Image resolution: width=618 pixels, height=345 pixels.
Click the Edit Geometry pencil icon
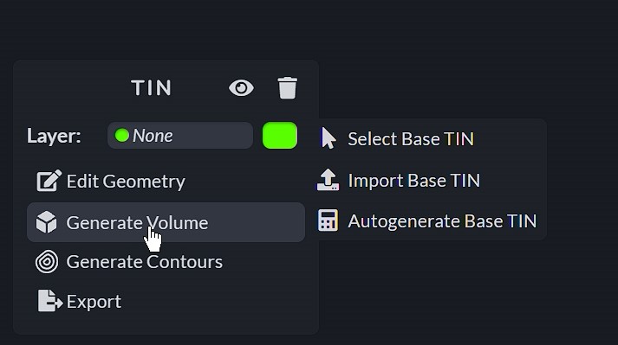[x=49, y=181]
